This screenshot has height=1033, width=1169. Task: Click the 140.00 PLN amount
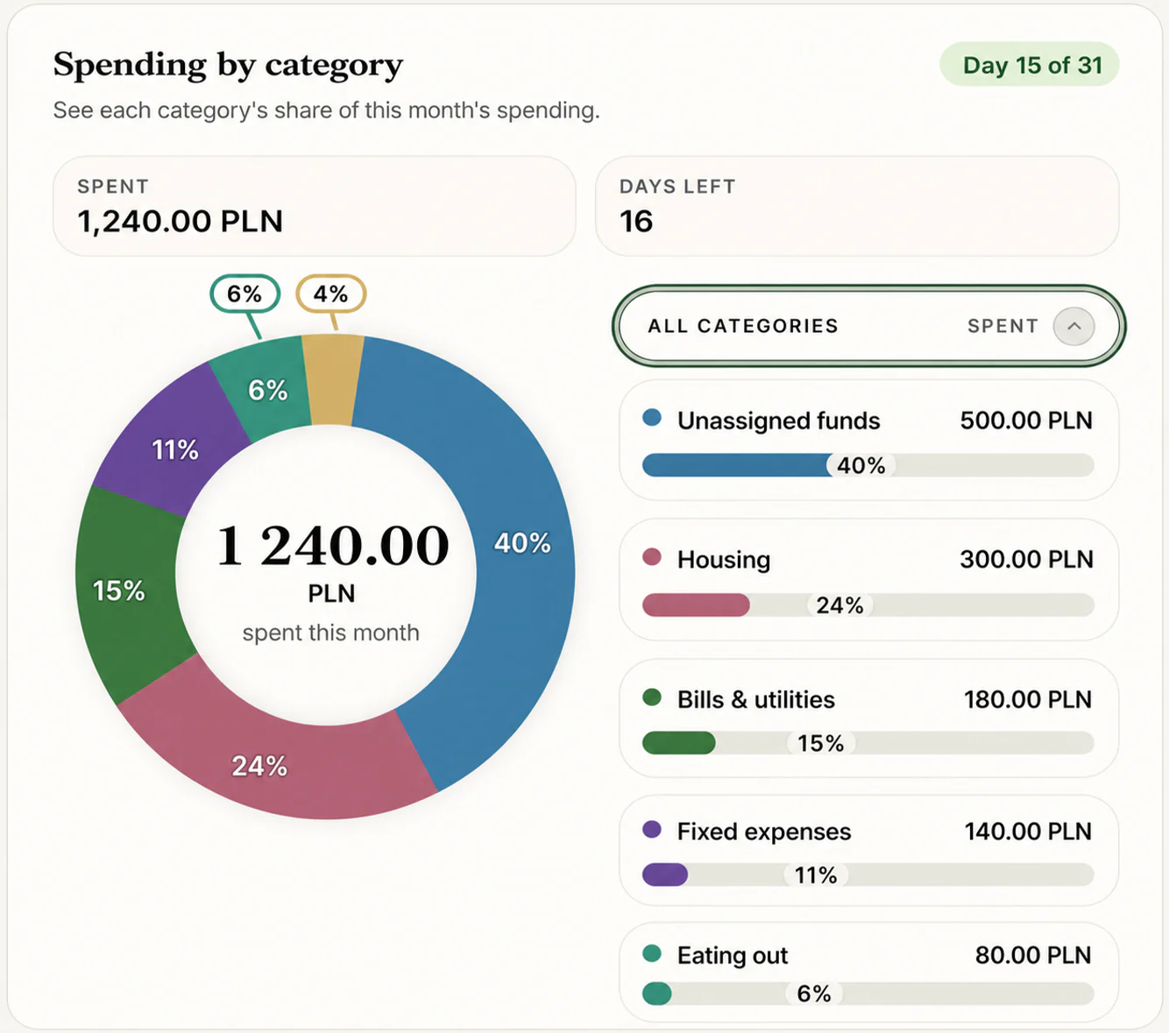(x=1028, y=831)
